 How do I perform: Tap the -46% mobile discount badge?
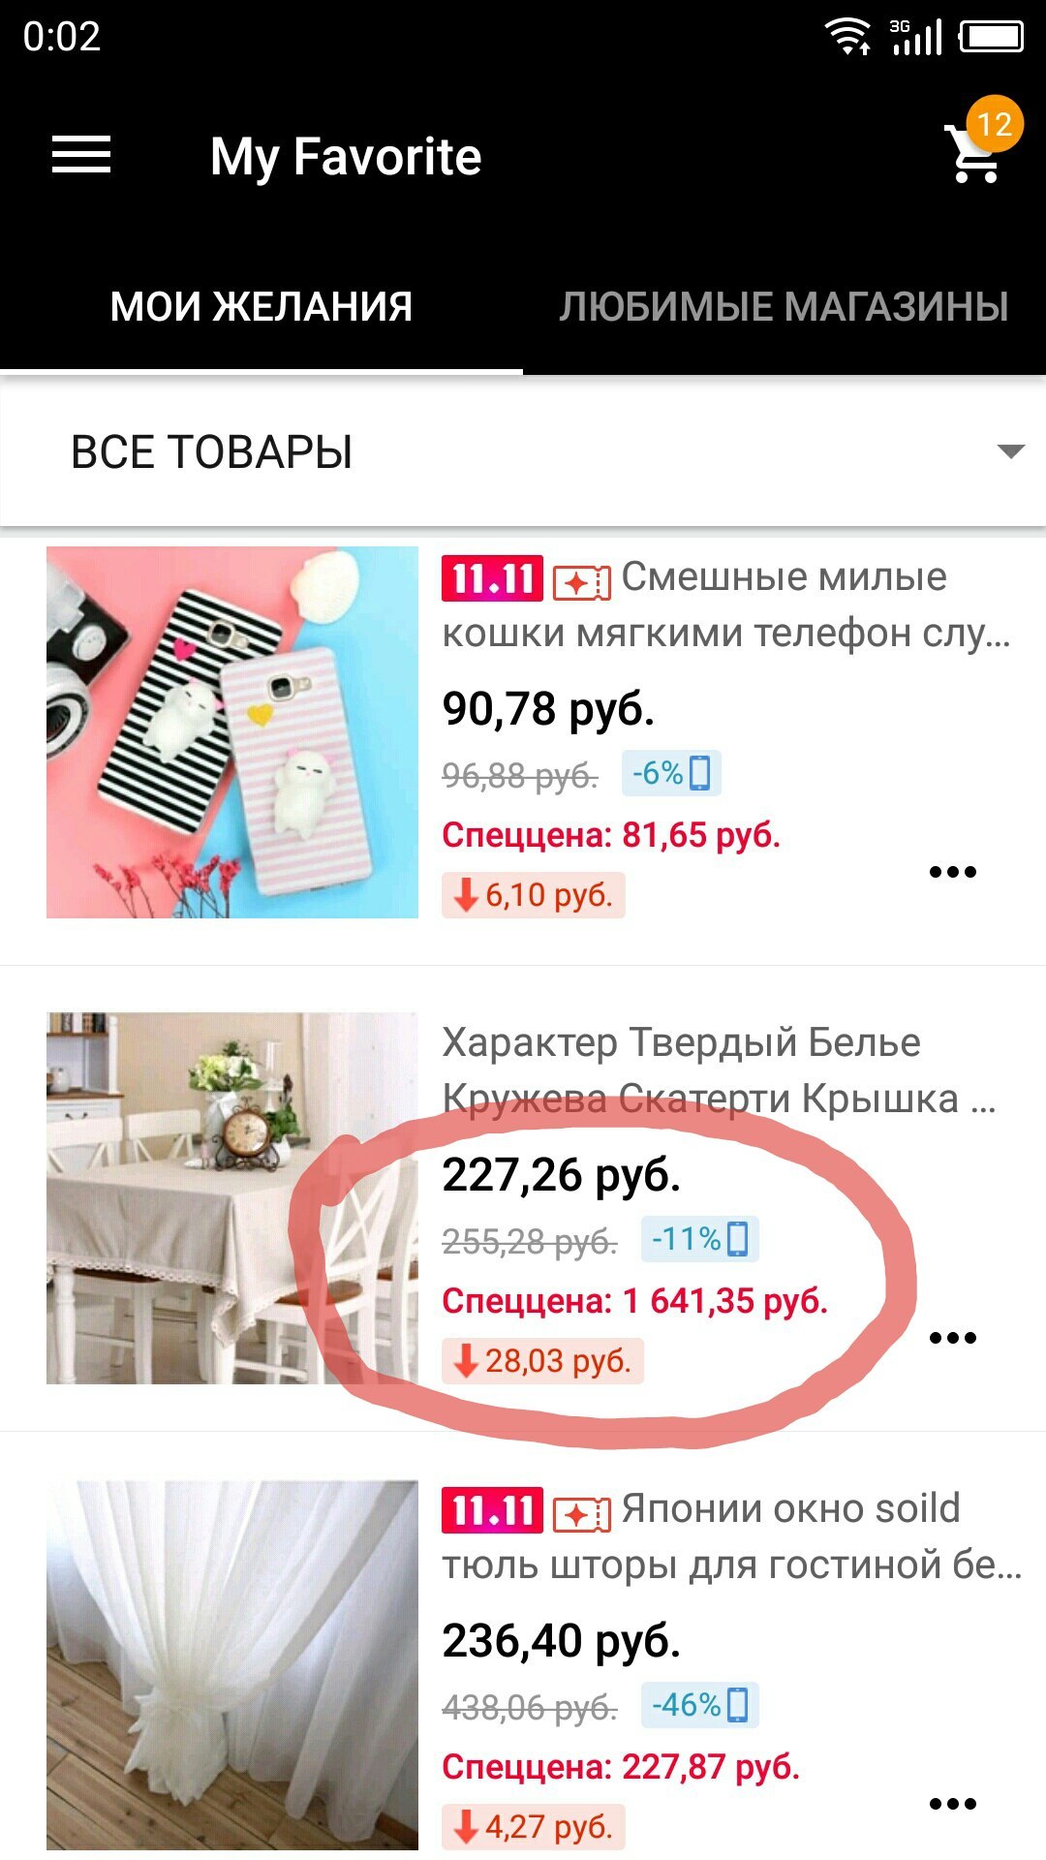[x=700, y=1705]
